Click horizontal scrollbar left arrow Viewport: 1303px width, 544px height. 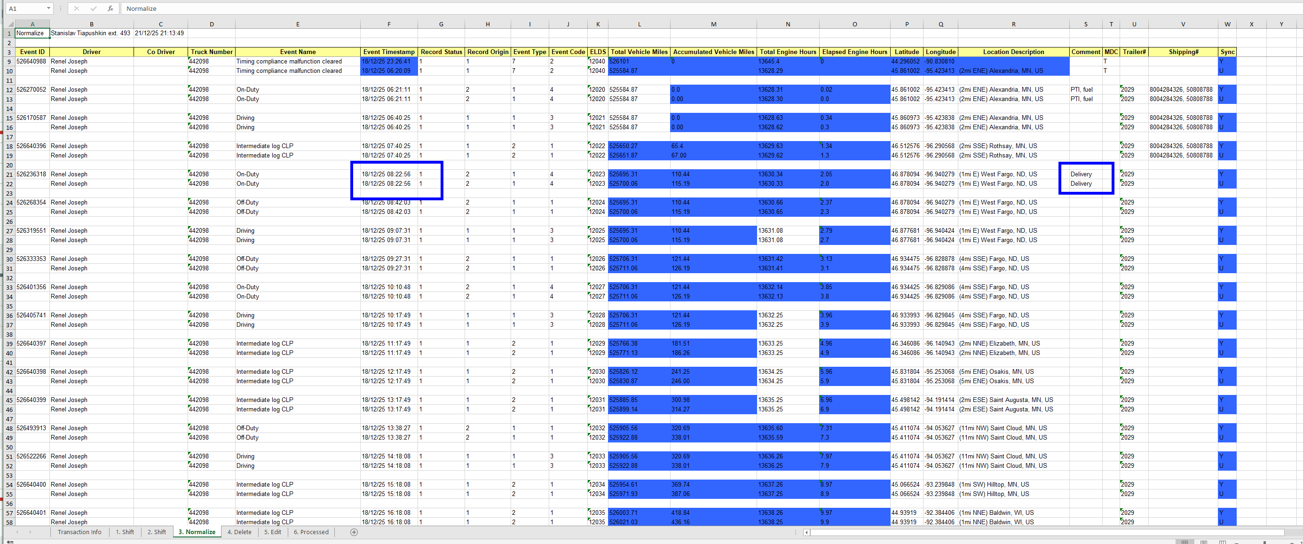point(807,532)
